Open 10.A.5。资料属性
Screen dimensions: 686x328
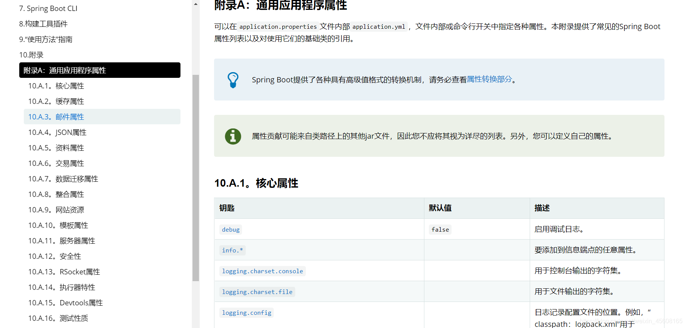tap(56, 148)
